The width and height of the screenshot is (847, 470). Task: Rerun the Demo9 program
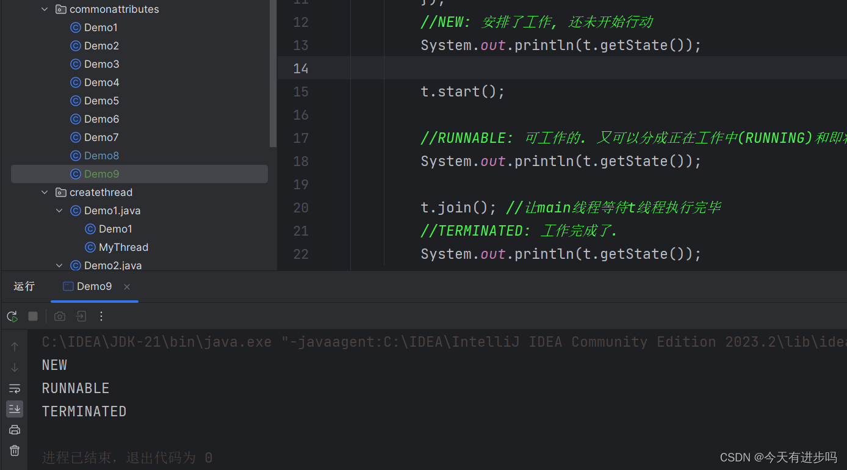point(12,316)
